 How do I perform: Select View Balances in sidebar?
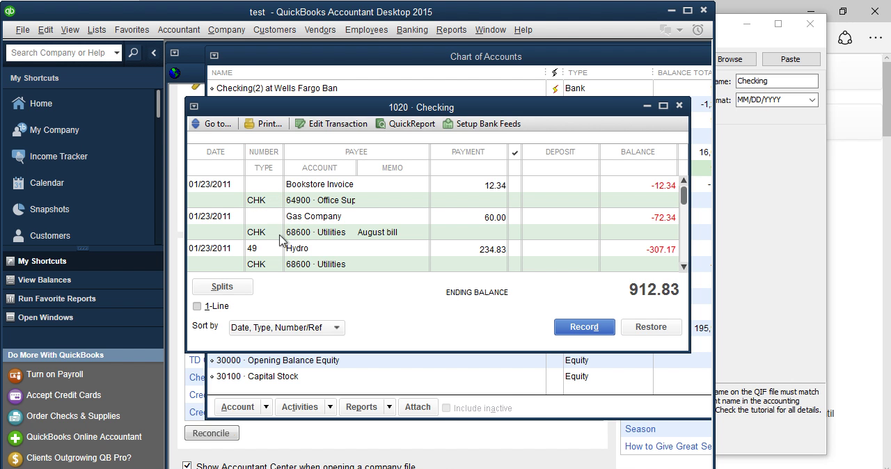click(x=45, y=280)
